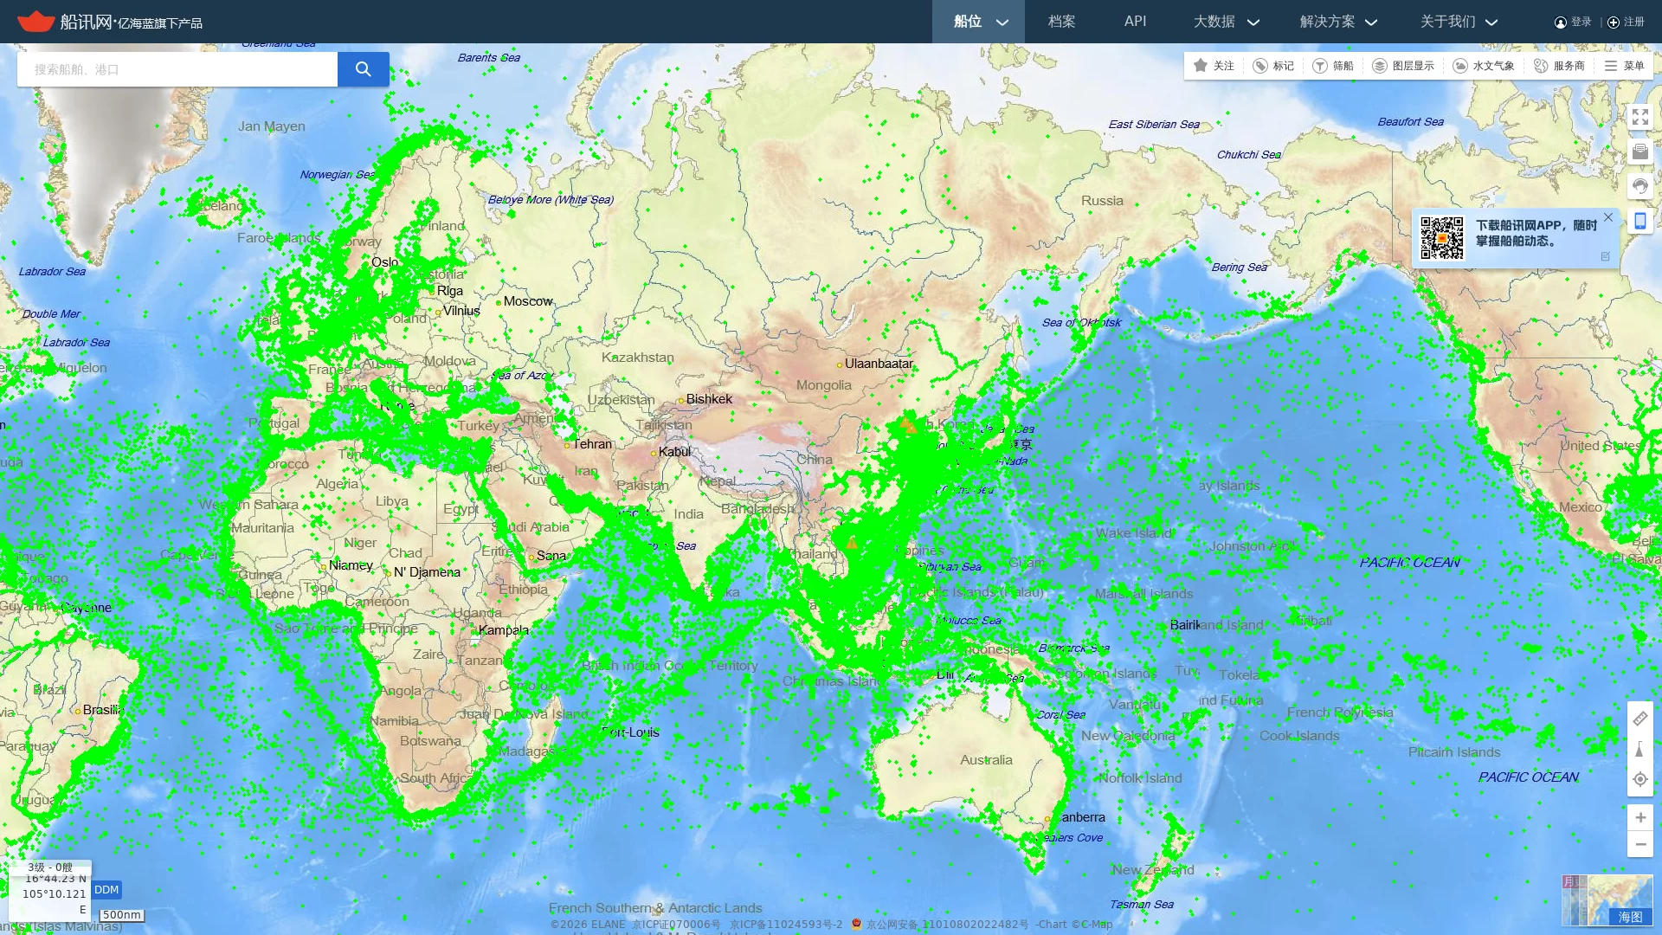Expand the 船位 dropdown menu
The width and height of the screenshot is (1662, 935).
point(978,22)
